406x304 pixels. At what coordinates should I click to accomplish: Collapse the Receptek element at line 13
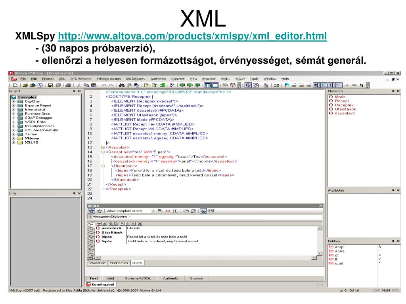coord(103,148)
